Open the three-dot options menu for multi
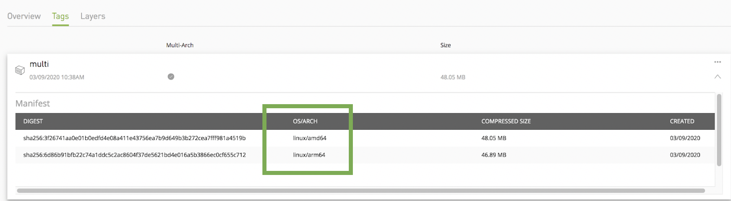The height and width of the screenshot is (201, 731). click(x=718, y=62)
